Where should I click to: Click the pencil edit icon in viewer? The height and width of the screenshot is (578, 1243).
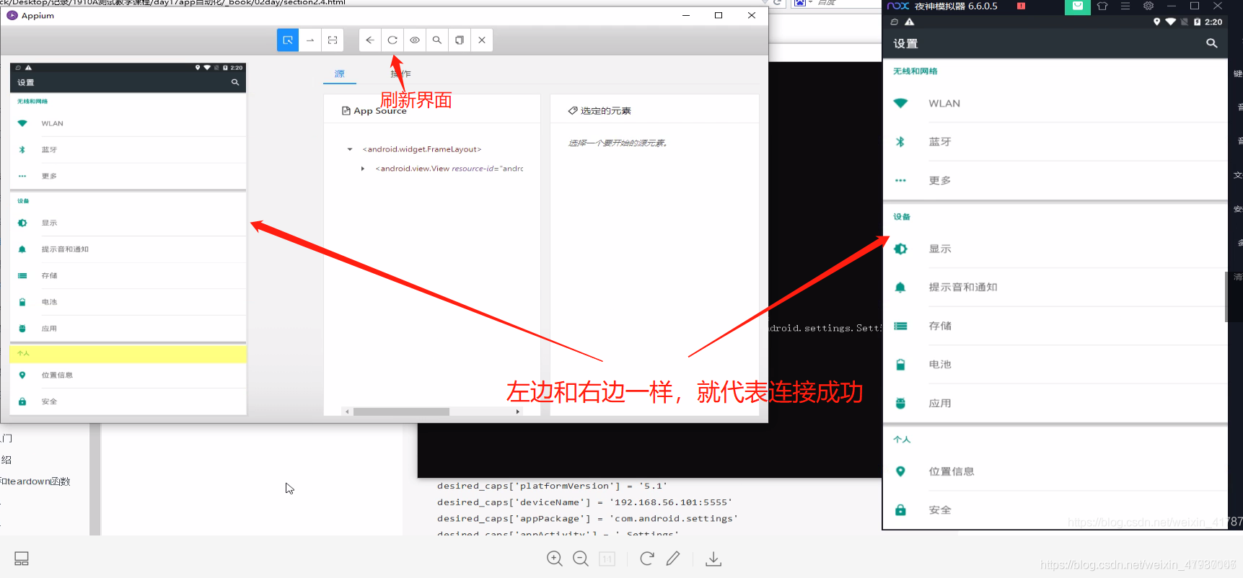[673, 559]
